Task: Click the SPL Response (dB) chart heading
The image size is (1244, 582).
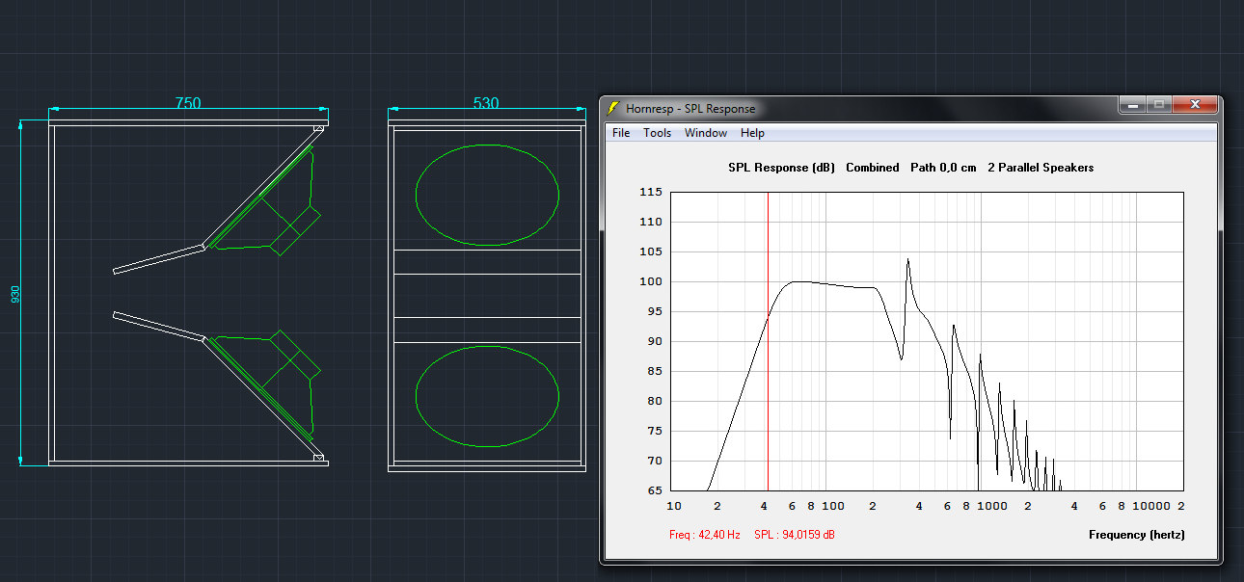Action: pos(780,168)
